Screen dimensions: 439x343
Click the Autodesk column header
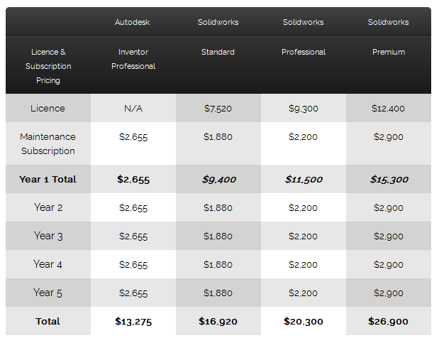132,22
